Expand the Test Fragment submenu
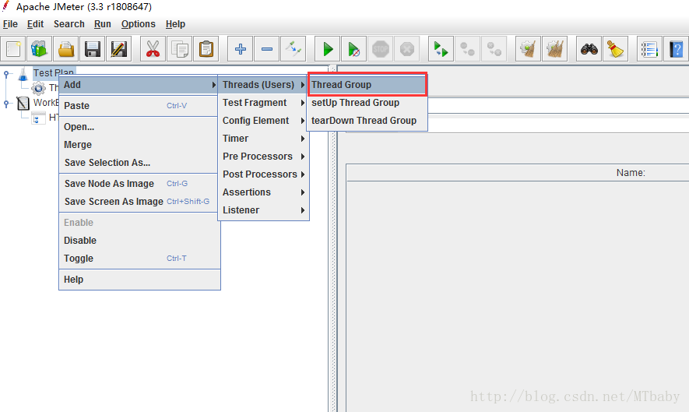689x412 pixels. 263,103
